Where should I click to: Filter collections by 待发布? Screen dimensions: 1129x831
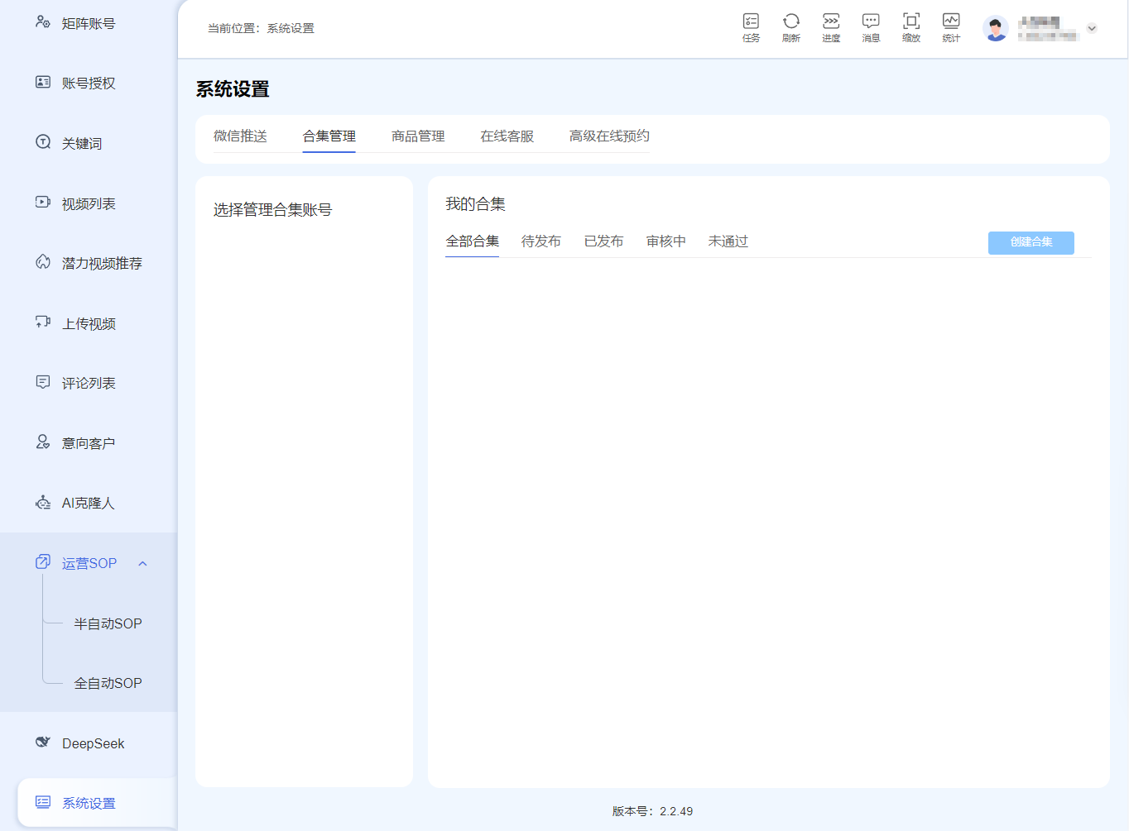541,241
